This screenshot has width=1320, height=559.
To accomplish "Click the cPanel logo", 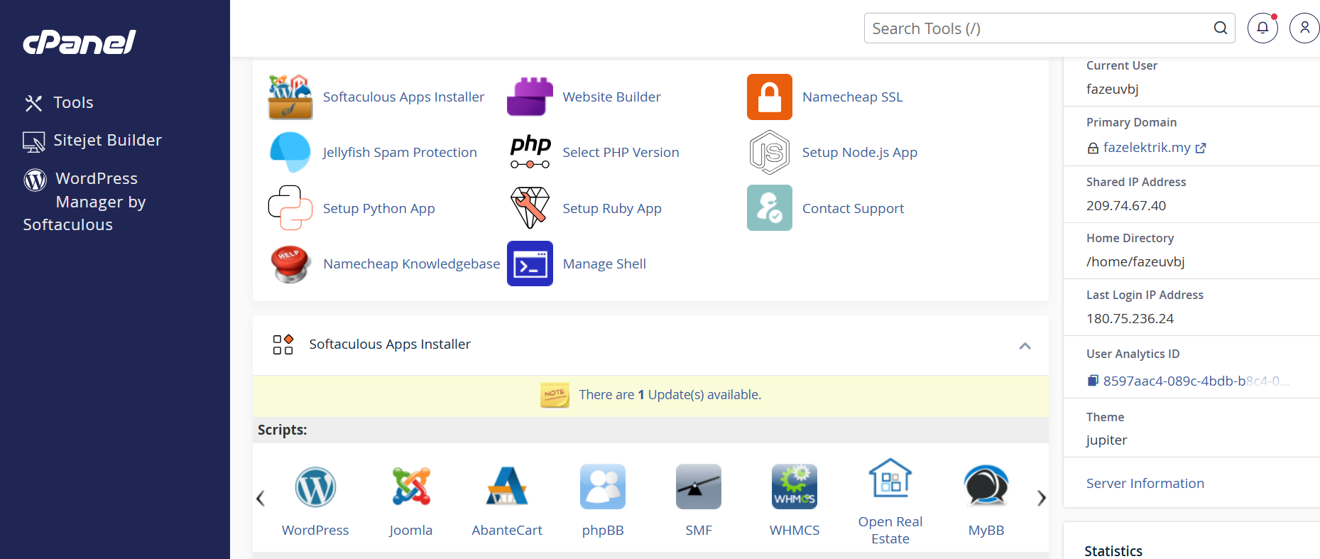I will click(x=80, y=43).
